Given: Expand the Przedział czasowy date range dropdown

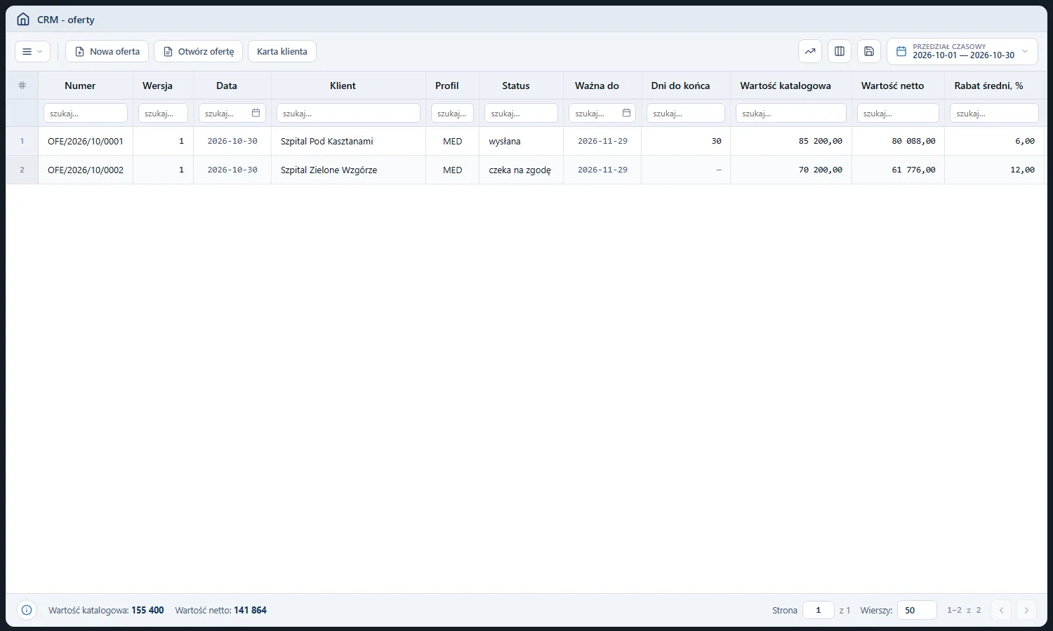Looking at the screenshot, I should [962, 51].
